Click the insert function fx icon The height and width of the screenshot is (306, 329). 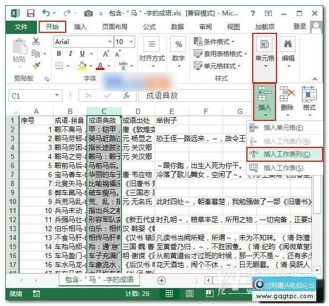click(x=127, y=95)
